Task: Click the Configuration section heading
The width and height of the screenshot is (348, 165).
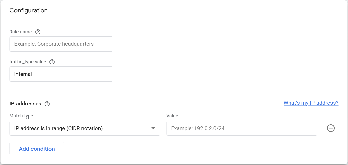Action: tap(28, 10)
